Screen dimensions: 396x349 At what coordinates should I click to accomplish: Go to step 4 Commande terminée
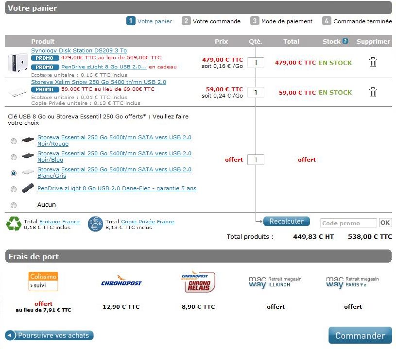(x=357, y=21)
